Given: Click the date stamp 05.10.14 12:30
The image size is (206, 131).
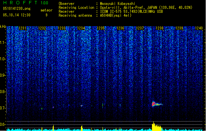Looking at the screenshot, I should pos(17,15).
